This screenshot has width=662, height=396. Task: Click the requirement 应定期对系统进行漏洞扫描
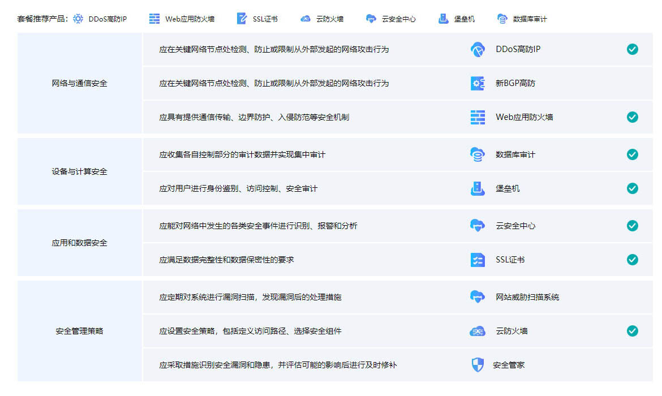point(250,297)
